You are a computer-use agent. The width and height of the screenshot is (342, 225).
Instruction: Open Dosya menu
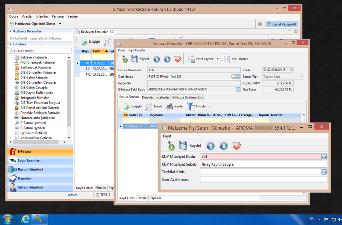14,16
